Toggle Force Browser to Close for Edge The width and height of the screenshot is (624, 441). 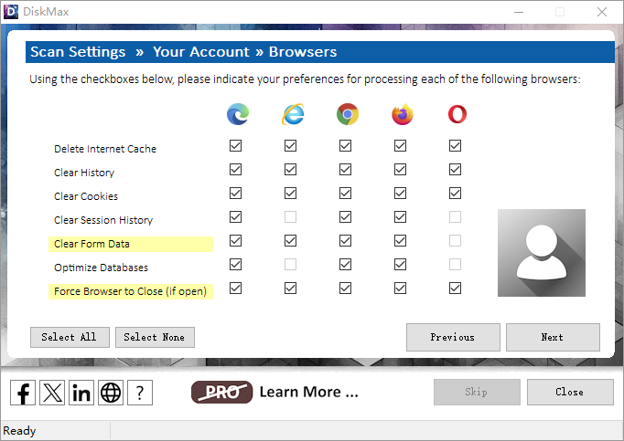click(235, 289)
